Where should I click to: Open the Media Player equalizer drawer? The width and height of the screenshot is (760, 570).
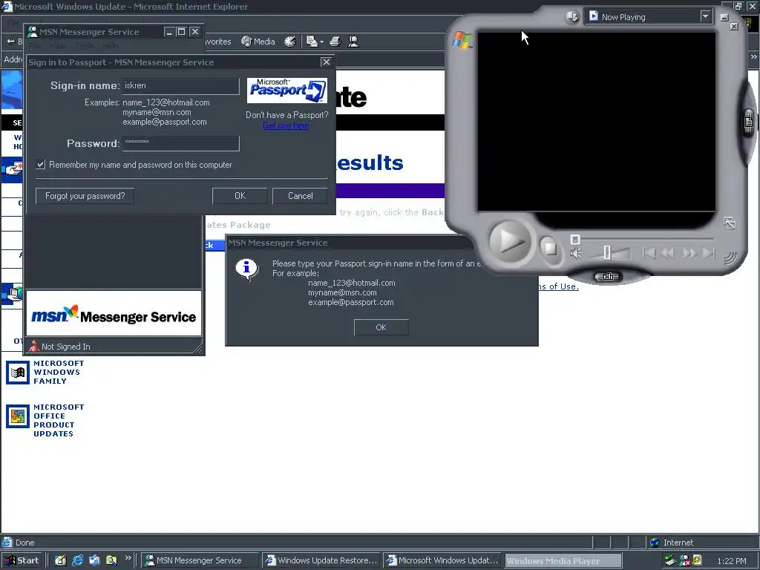(608, 277)
